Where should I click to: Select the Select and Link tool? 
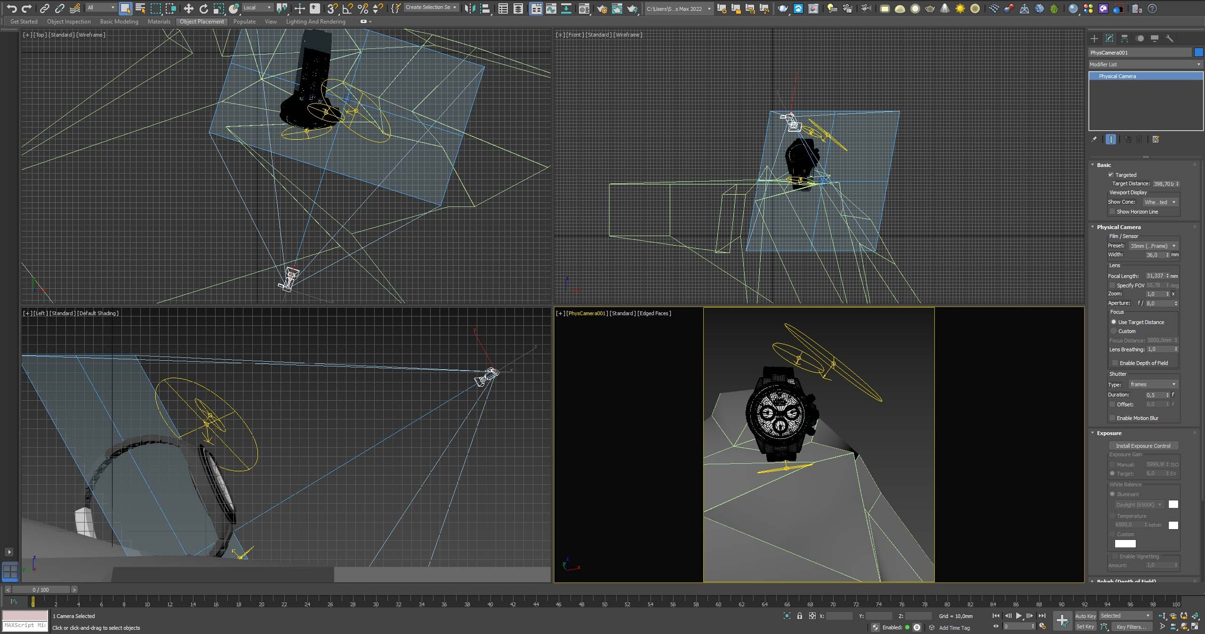pos(44,8)
